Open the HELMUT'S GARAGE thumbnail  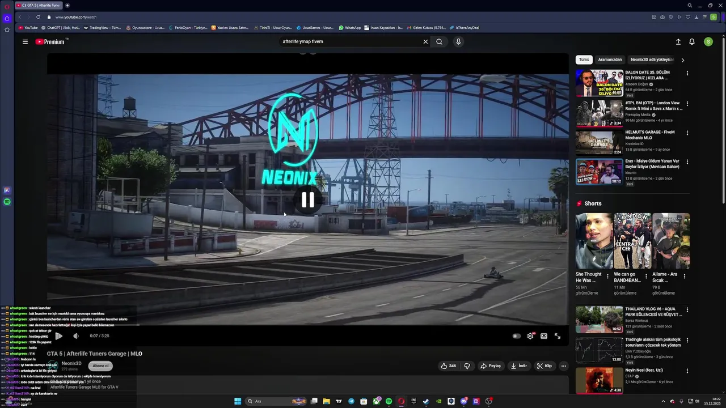tap(599, 143)
